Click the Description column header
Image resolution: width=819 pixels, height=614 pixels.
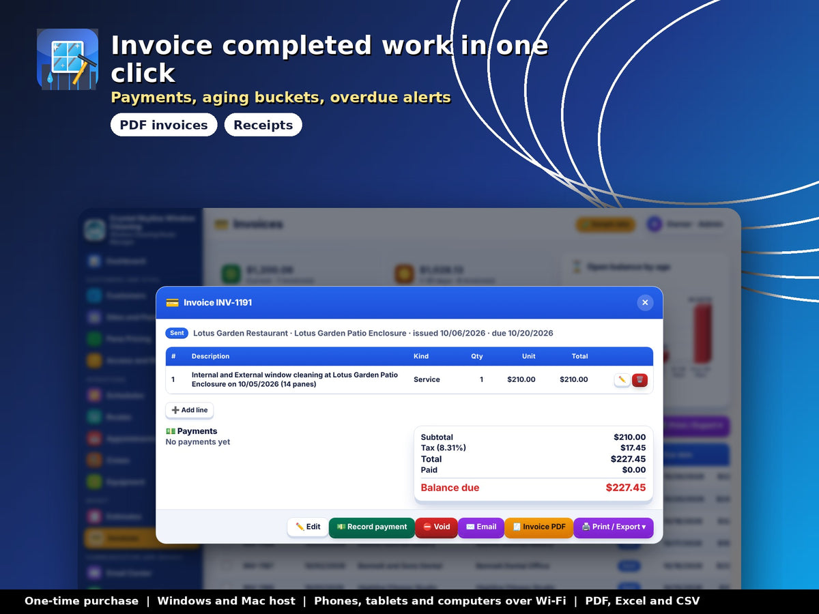coord(210,356)
